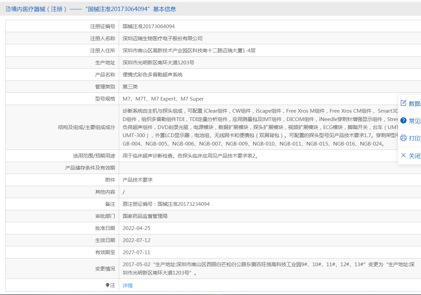
Task: Click product name 便携式彩色多普勒超声系统
Action: pyautogui.click(x=153, y=75)
